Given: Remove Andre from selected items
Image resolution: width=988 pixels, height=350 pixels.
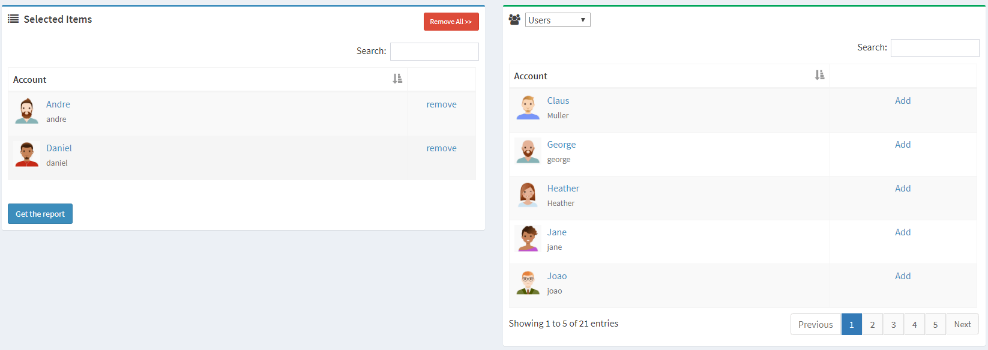Looking at the screenshot, I should [x=441, y=104].
